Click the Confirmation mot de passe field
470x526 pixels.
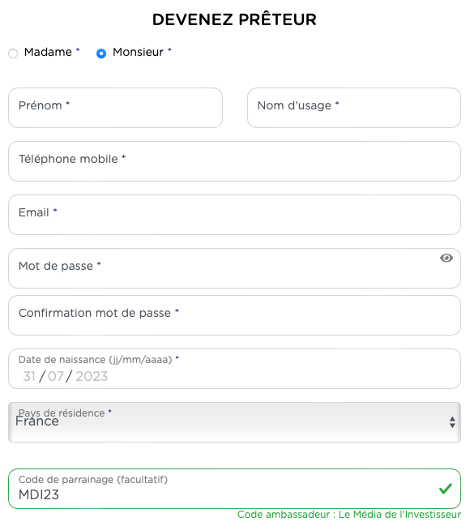[234, 315]
